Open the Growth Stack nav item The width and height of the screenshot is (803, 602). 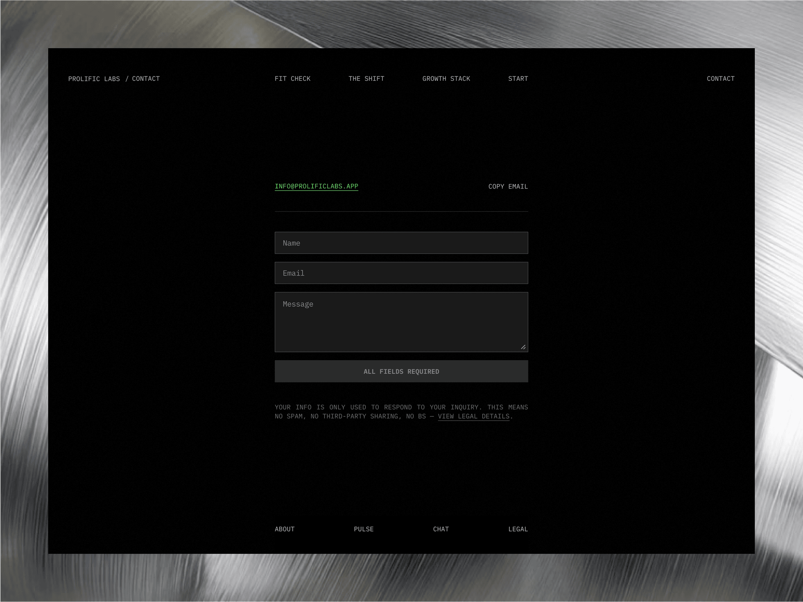pyautogui.click(x=446, y=79)
